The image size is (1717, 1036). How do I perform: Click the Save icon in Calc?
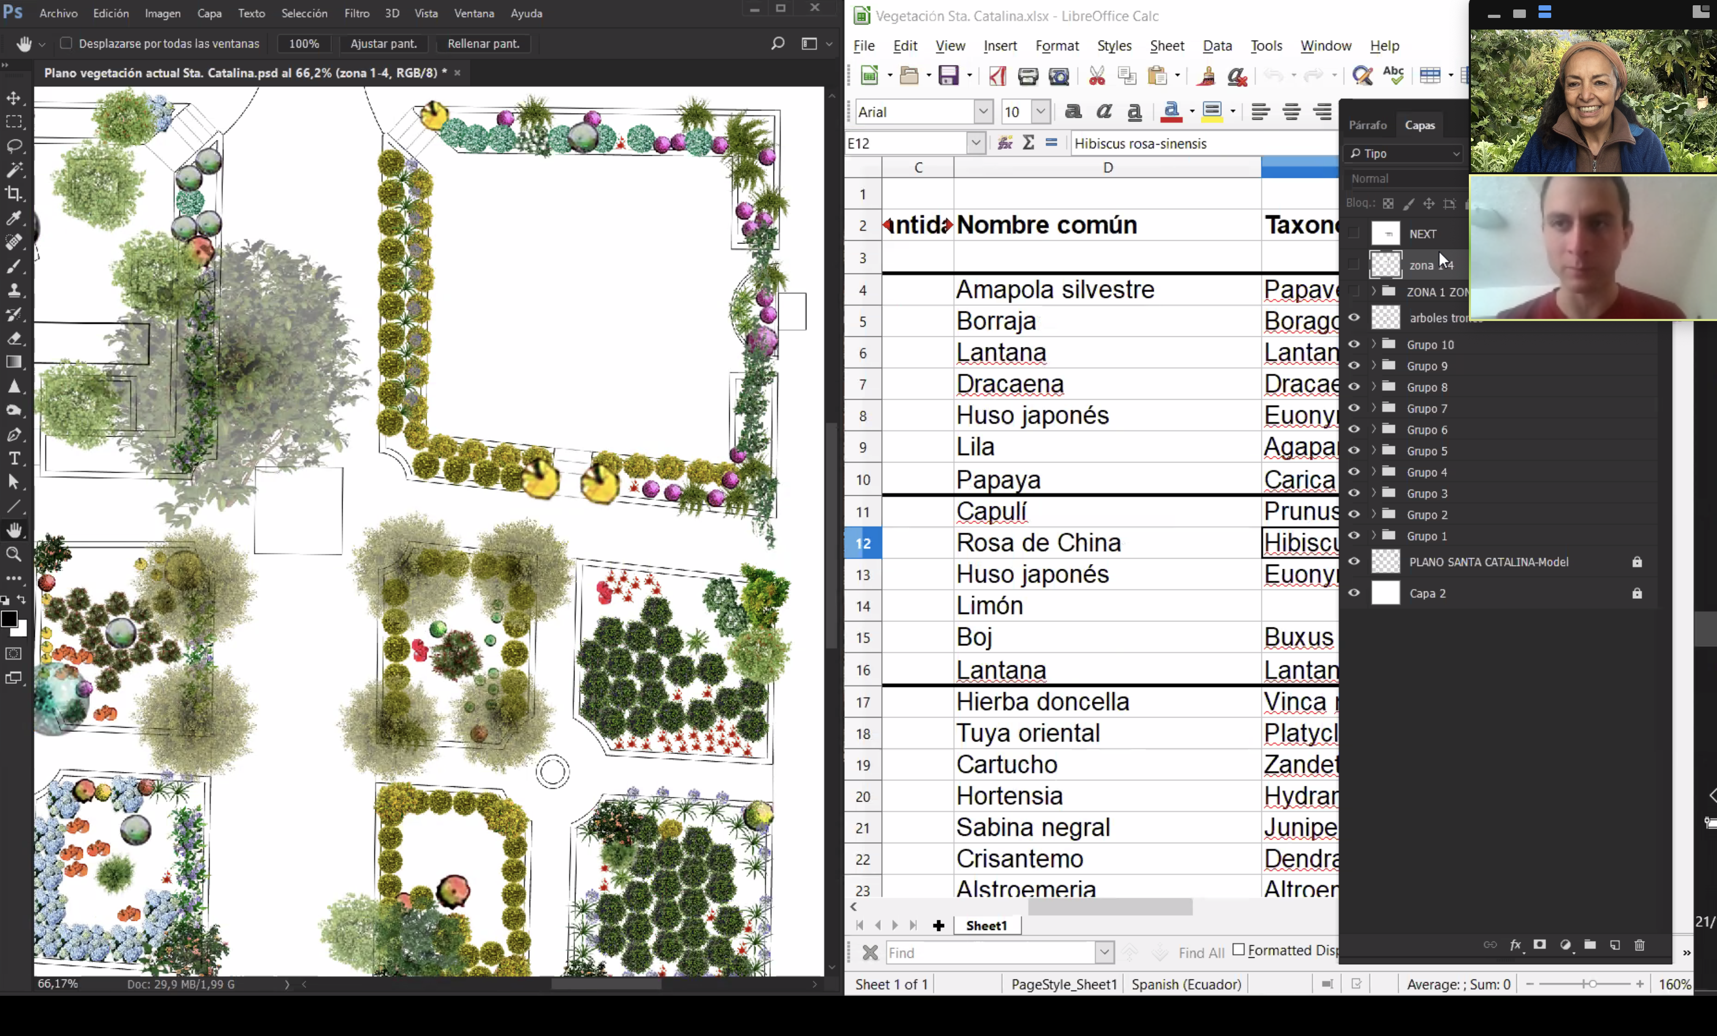949,75
